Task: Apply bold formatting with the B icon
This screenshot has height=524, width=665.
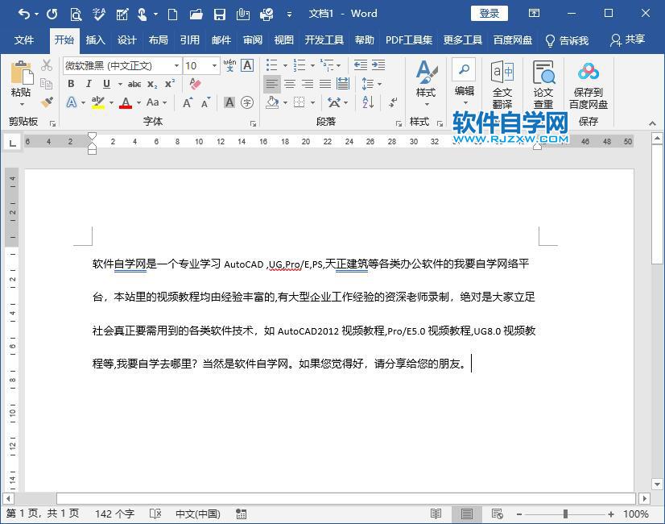Action: [71, 84]
